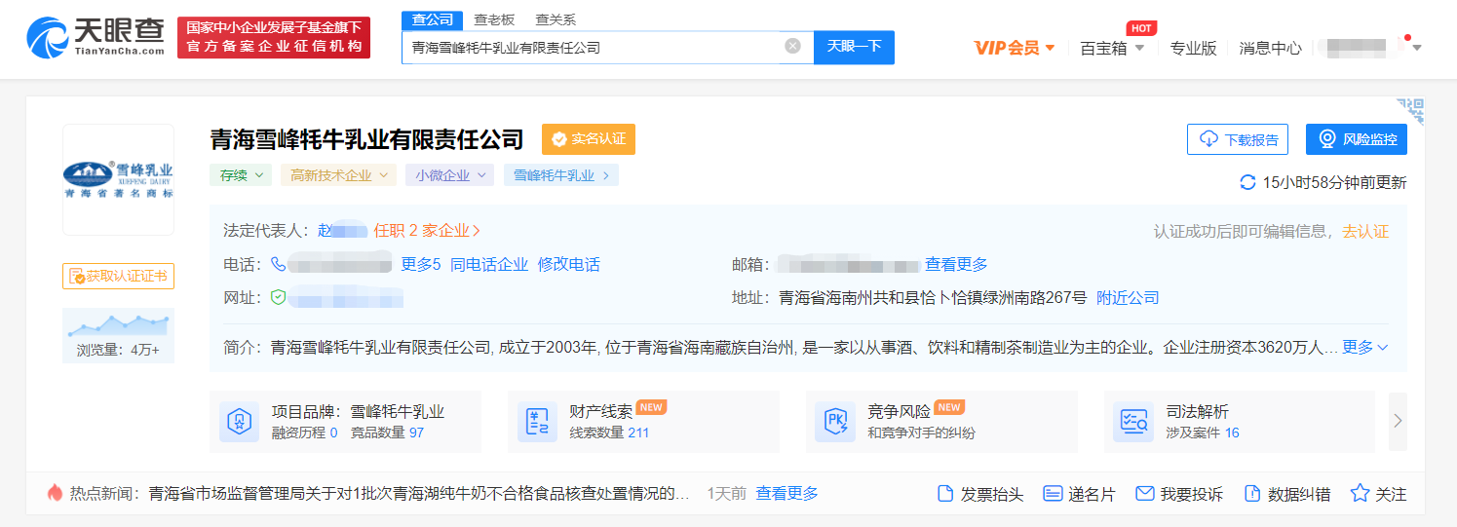Expand the 高新技术企业 tag dropdown
Viewport: 1457px width, 527px height.
click(338, 175)
